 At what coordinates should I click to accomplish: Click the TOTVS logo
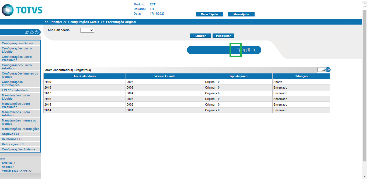tap(22, 10)
